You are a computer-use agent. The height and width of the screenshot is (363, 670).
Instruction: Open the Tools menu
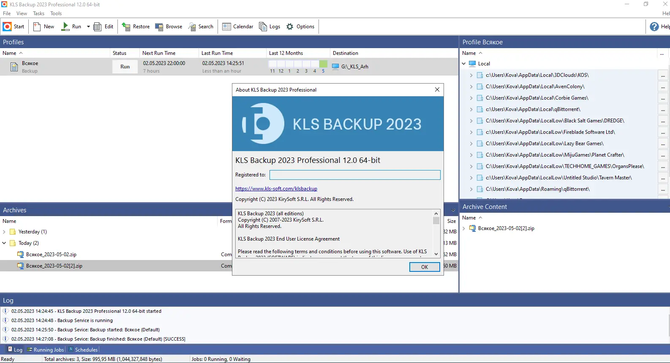tap(56, 14)
